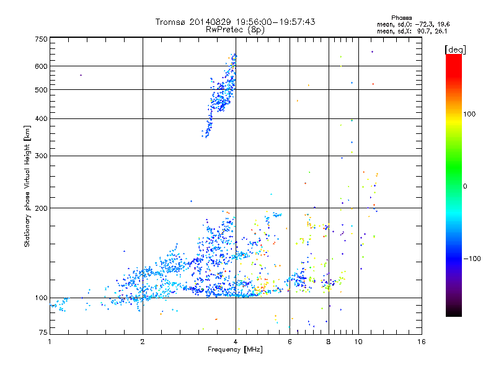The height and width of the screenshot is (372, 496).
Task: Click the x-axis '8' tick label
Action: (x=329, y=342)
